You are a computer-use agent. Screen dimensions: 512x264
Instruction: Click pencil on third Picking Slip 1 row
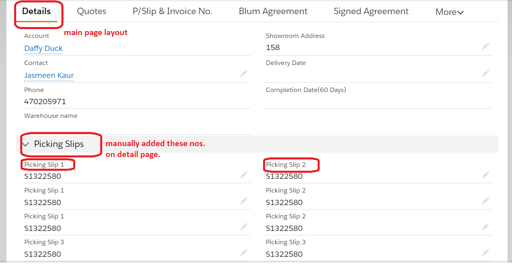[x=244, y=227]
